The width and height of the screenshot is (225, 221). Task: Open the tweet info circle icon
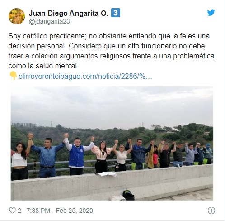click(x=211, y=211)
